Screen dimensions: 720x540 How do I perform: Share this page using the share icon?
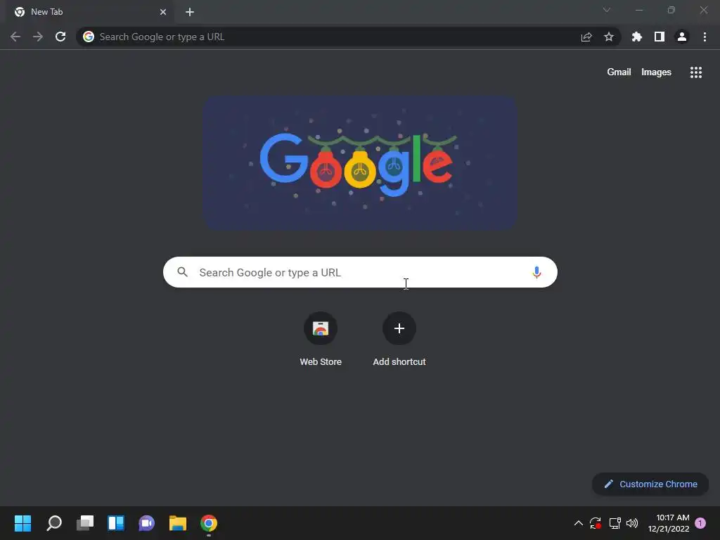586,37
